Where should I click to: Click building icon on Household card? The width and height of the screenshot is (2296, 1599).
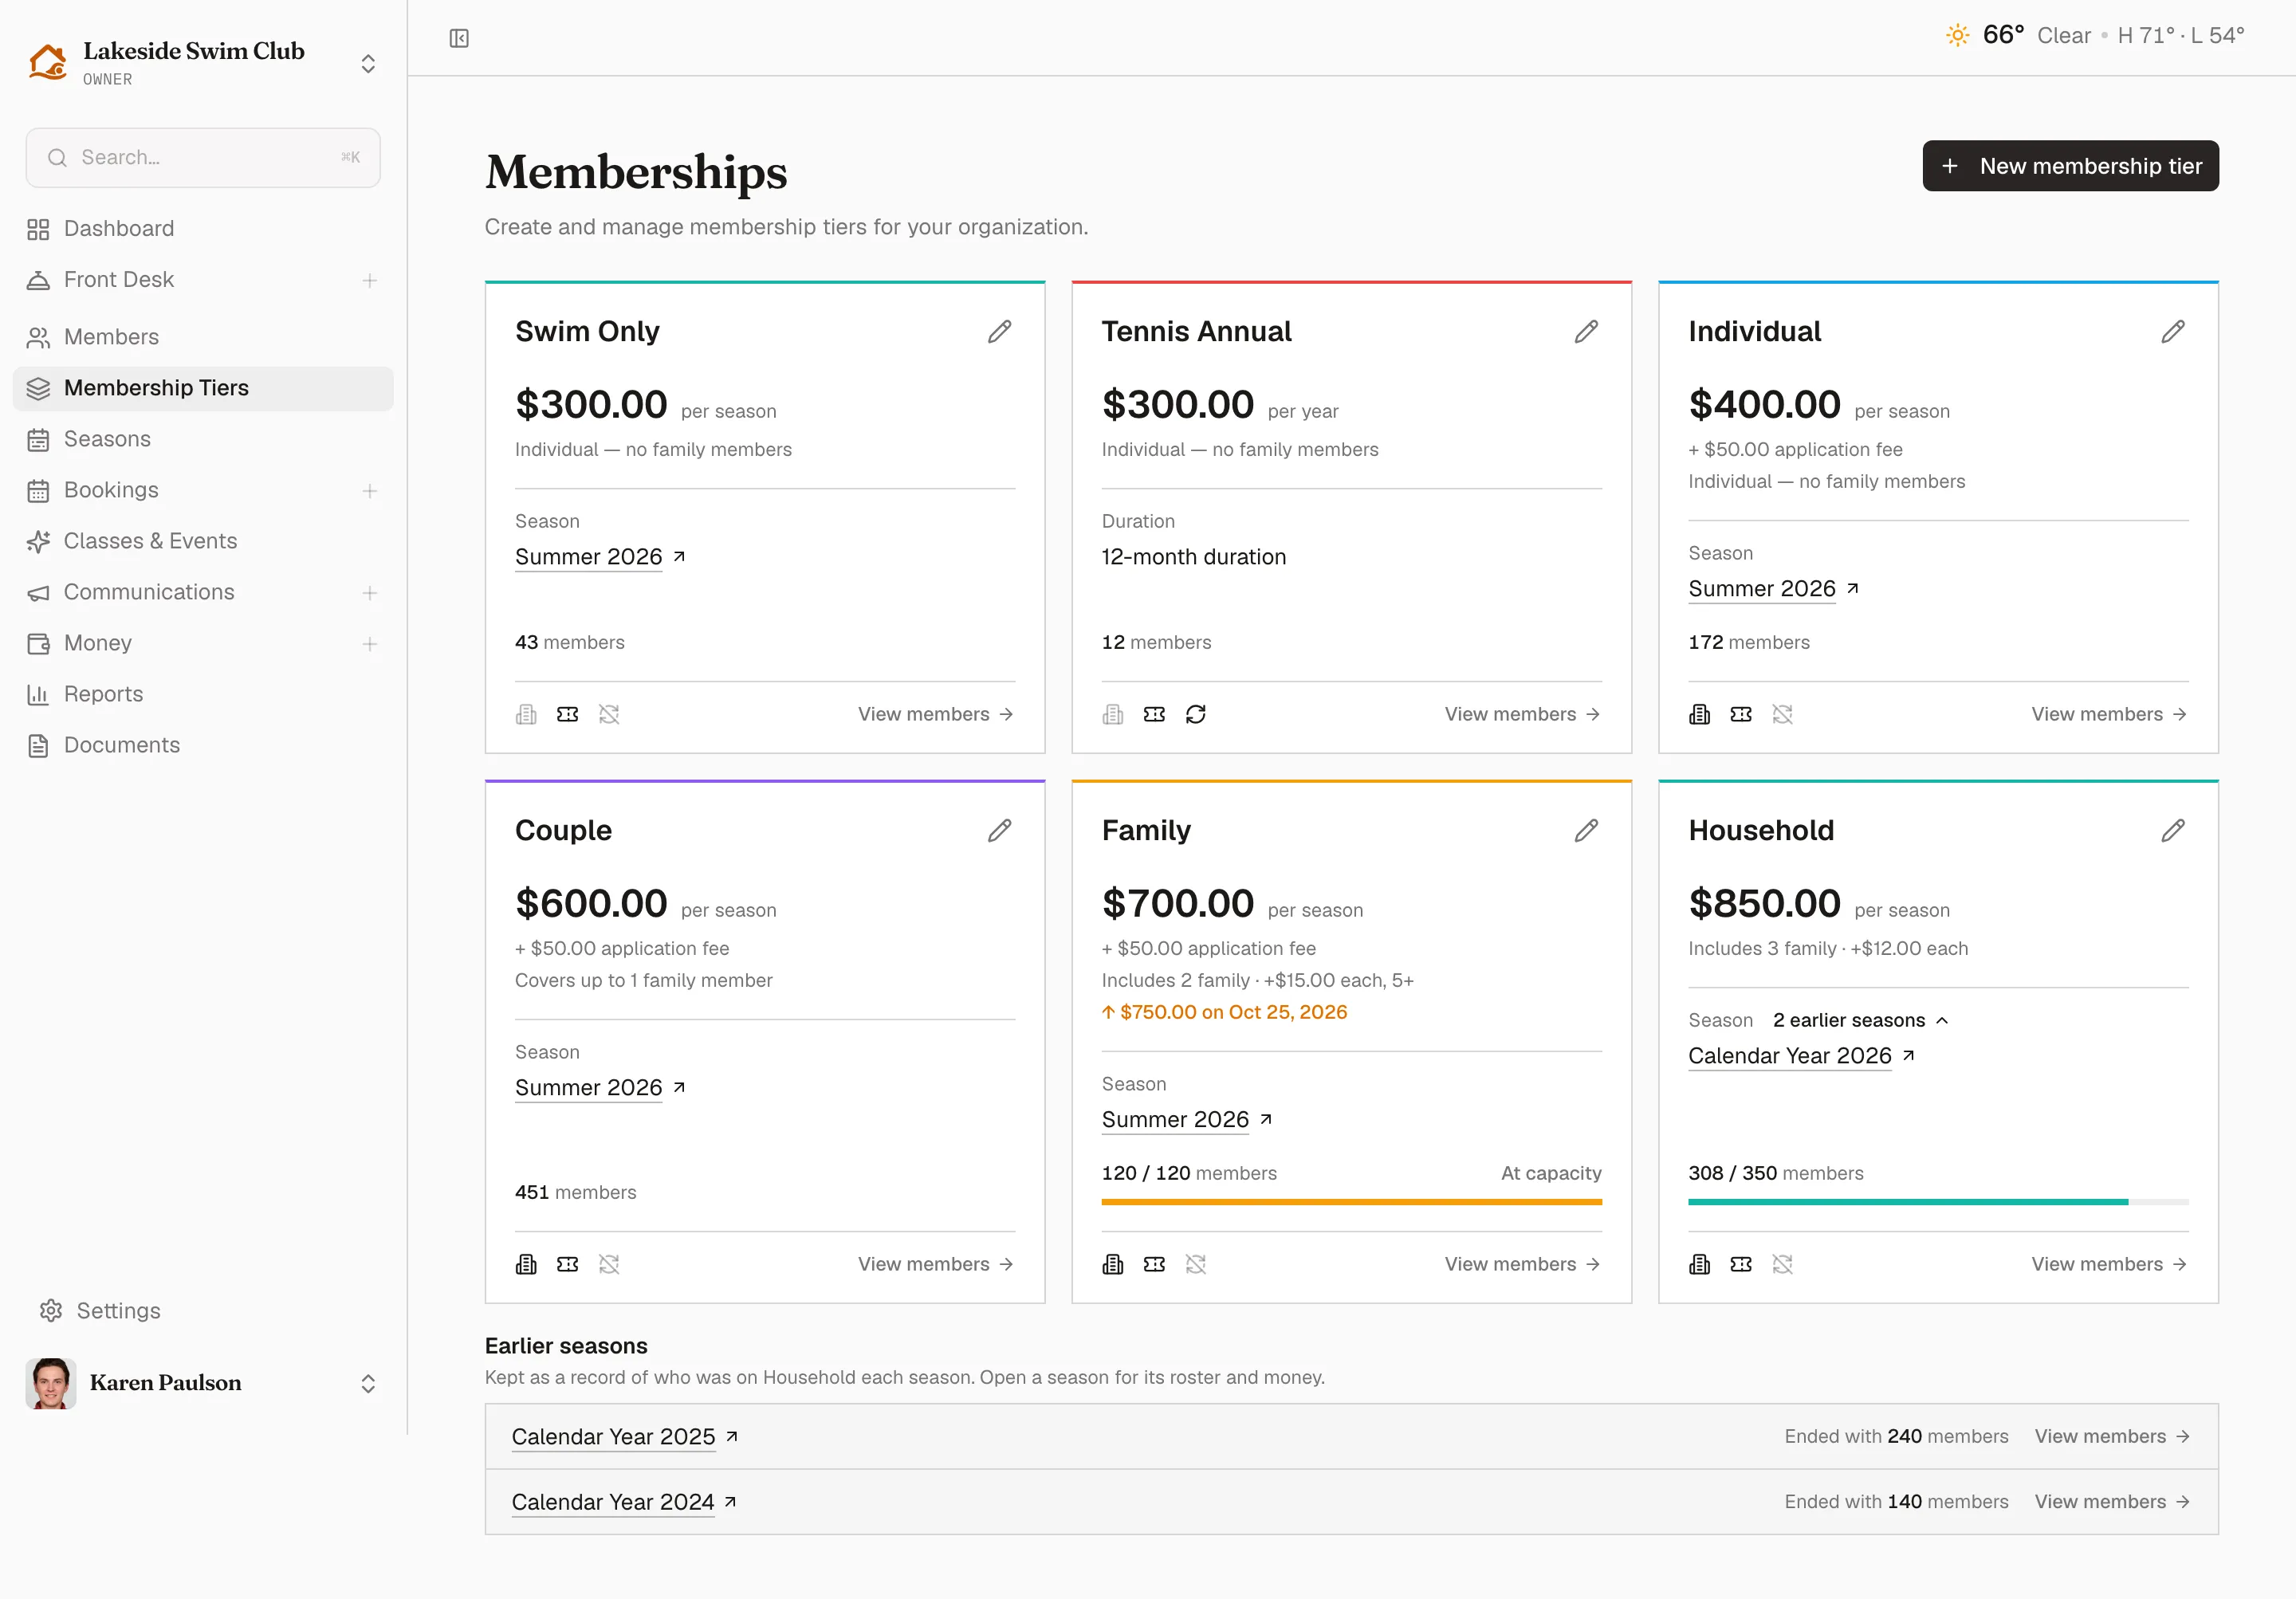pos(1700,1265)
